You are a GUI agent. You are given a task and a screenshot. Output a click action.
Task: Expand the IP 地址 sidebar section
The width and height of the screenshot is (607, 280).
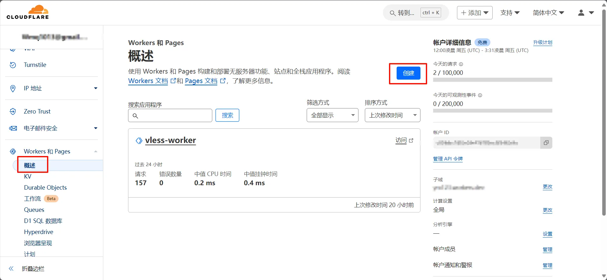click(x=96, y=88)
